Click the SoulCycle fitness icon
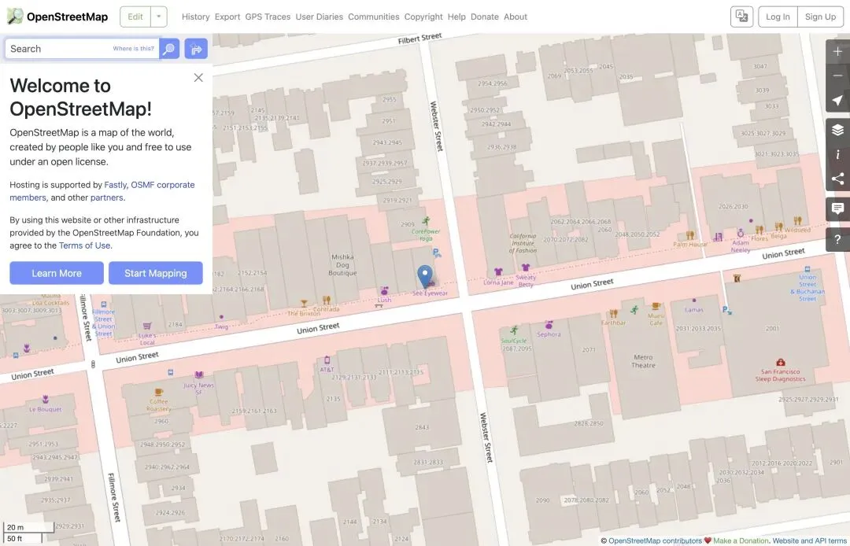Viewport: 850px width, 546px height. [x=514, y=330]
